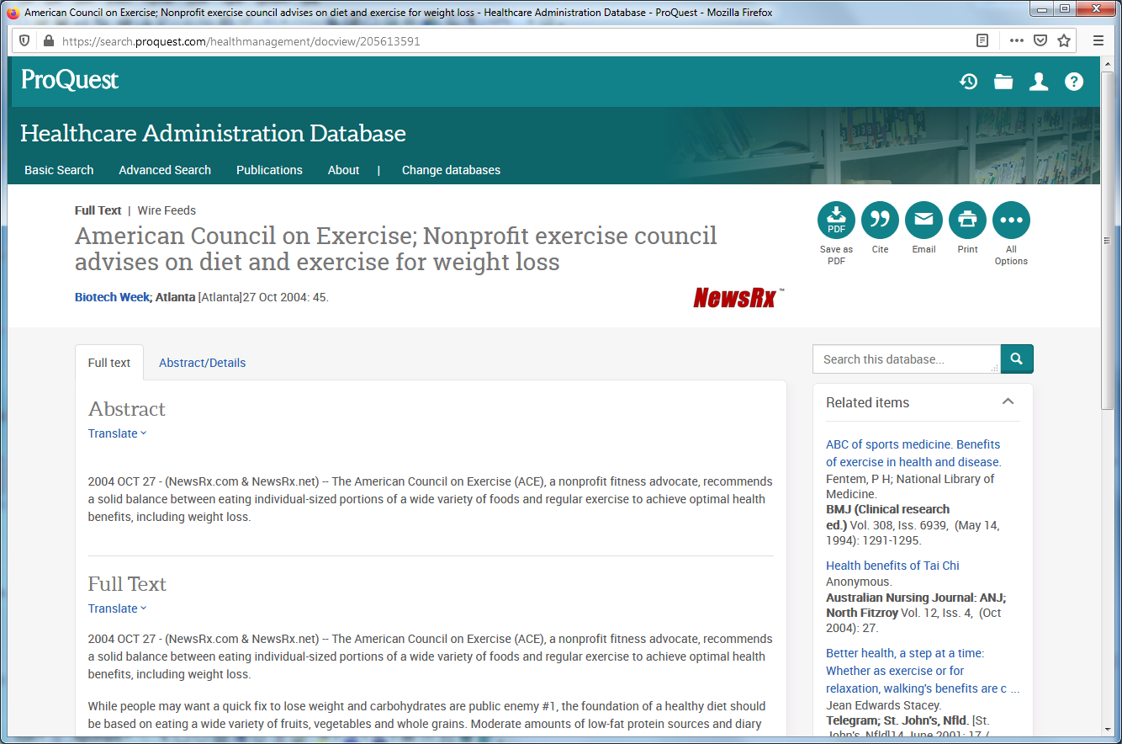Click the NewsRx publisher logo
This screenshot has width=1122, height=744.
pyautogui.click(x=738, y=297)
